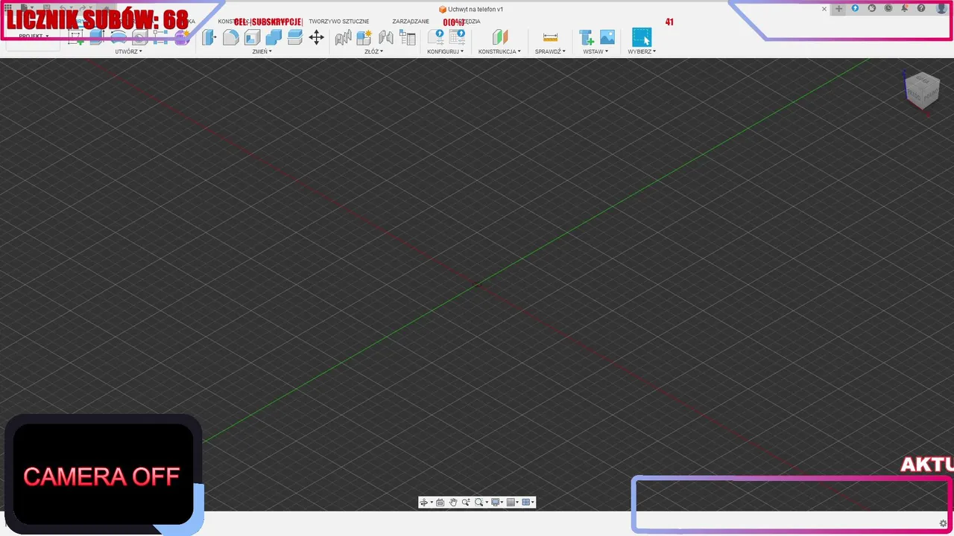954x536 pixels.
Task: Open the notifications bell icon
Action: point(905,8)
